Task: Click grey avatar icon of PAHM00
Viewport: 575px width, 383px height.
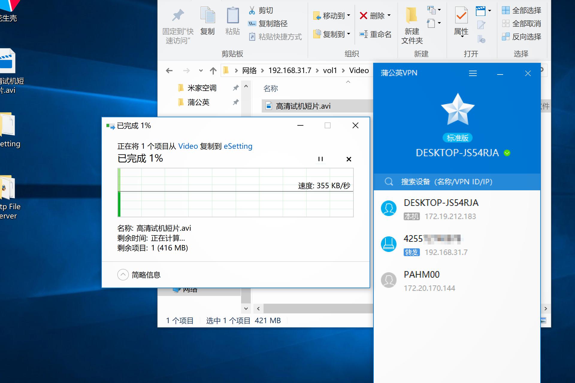Action: [x=389, y=280]
